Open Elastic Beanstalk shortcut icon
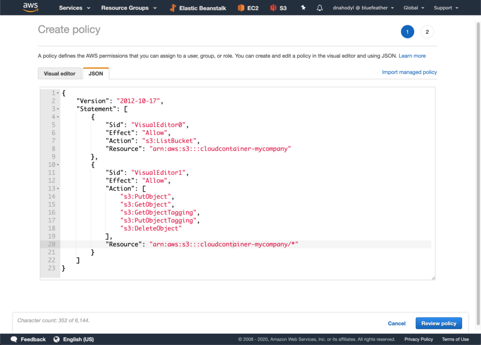The image size is (481, 345). tap(173, 8)
